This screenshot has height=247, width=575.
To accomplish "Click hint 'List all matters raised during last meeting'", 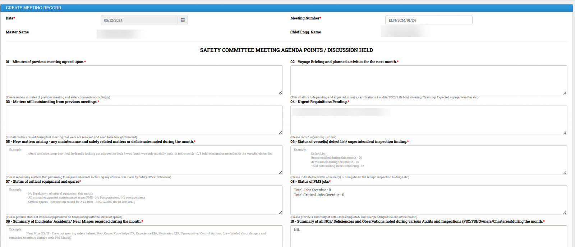I will [x=71, y=137].
